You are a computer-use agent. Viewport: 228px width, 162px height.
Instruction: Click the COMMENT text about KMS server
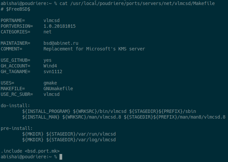tap(94, 49)
